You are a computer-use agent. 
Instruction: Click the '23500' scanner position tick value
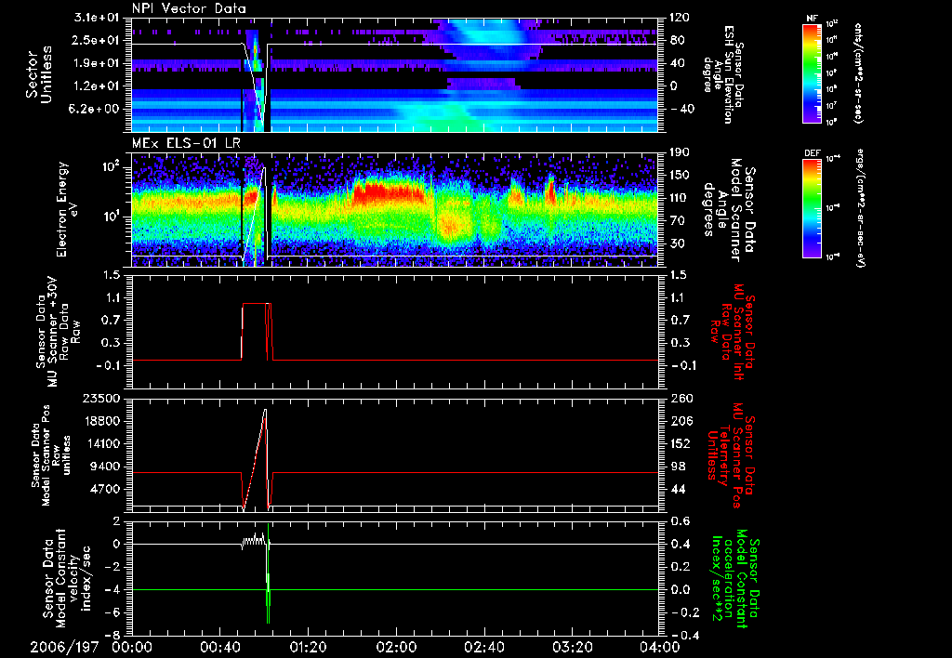click(x=101, y=399)
